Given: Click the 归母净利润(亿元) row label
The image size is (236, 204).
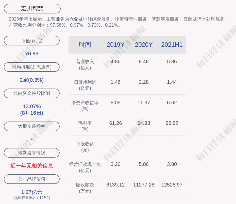Looking at the screenshot, I should tap(85, 85).
